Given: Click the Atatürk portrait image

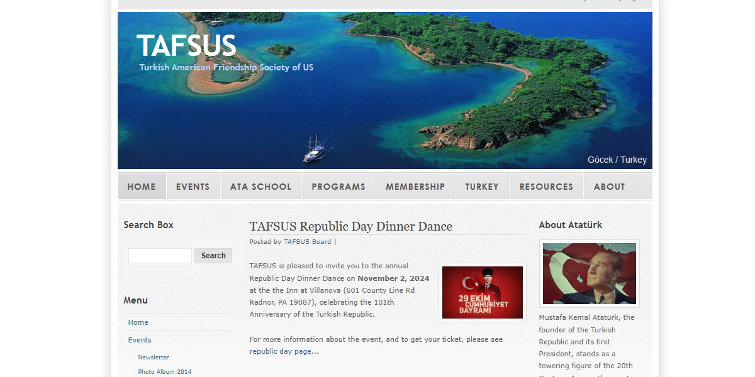Looking at the screenshot, I should point(589,273).
